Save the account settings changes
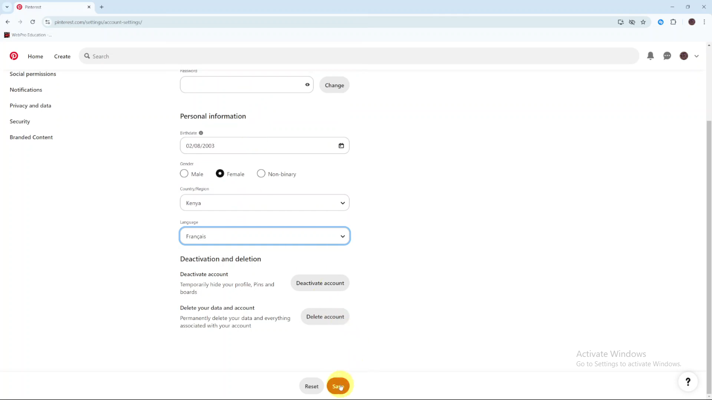Image resolution: width=712 pixels, height=400 pixels. [338, 386]
